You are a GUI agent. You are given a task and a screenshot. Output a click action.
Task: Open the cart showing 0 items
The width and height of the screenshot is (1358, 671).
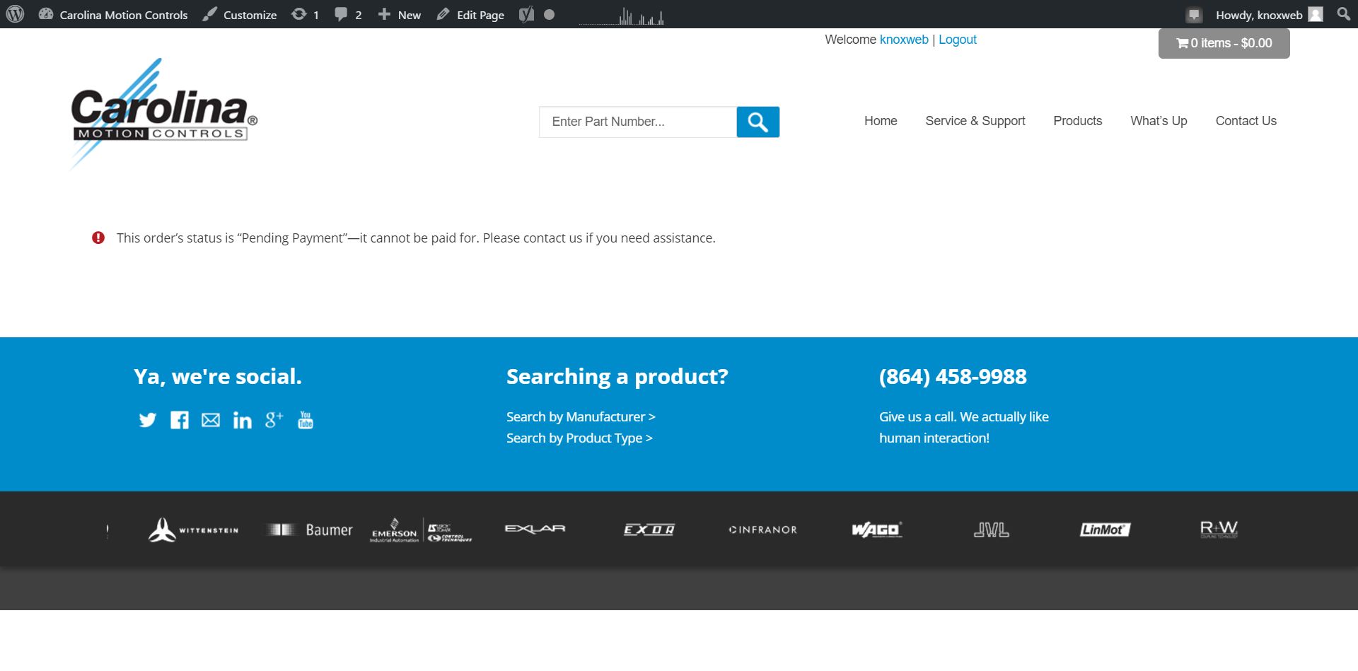1224,43
